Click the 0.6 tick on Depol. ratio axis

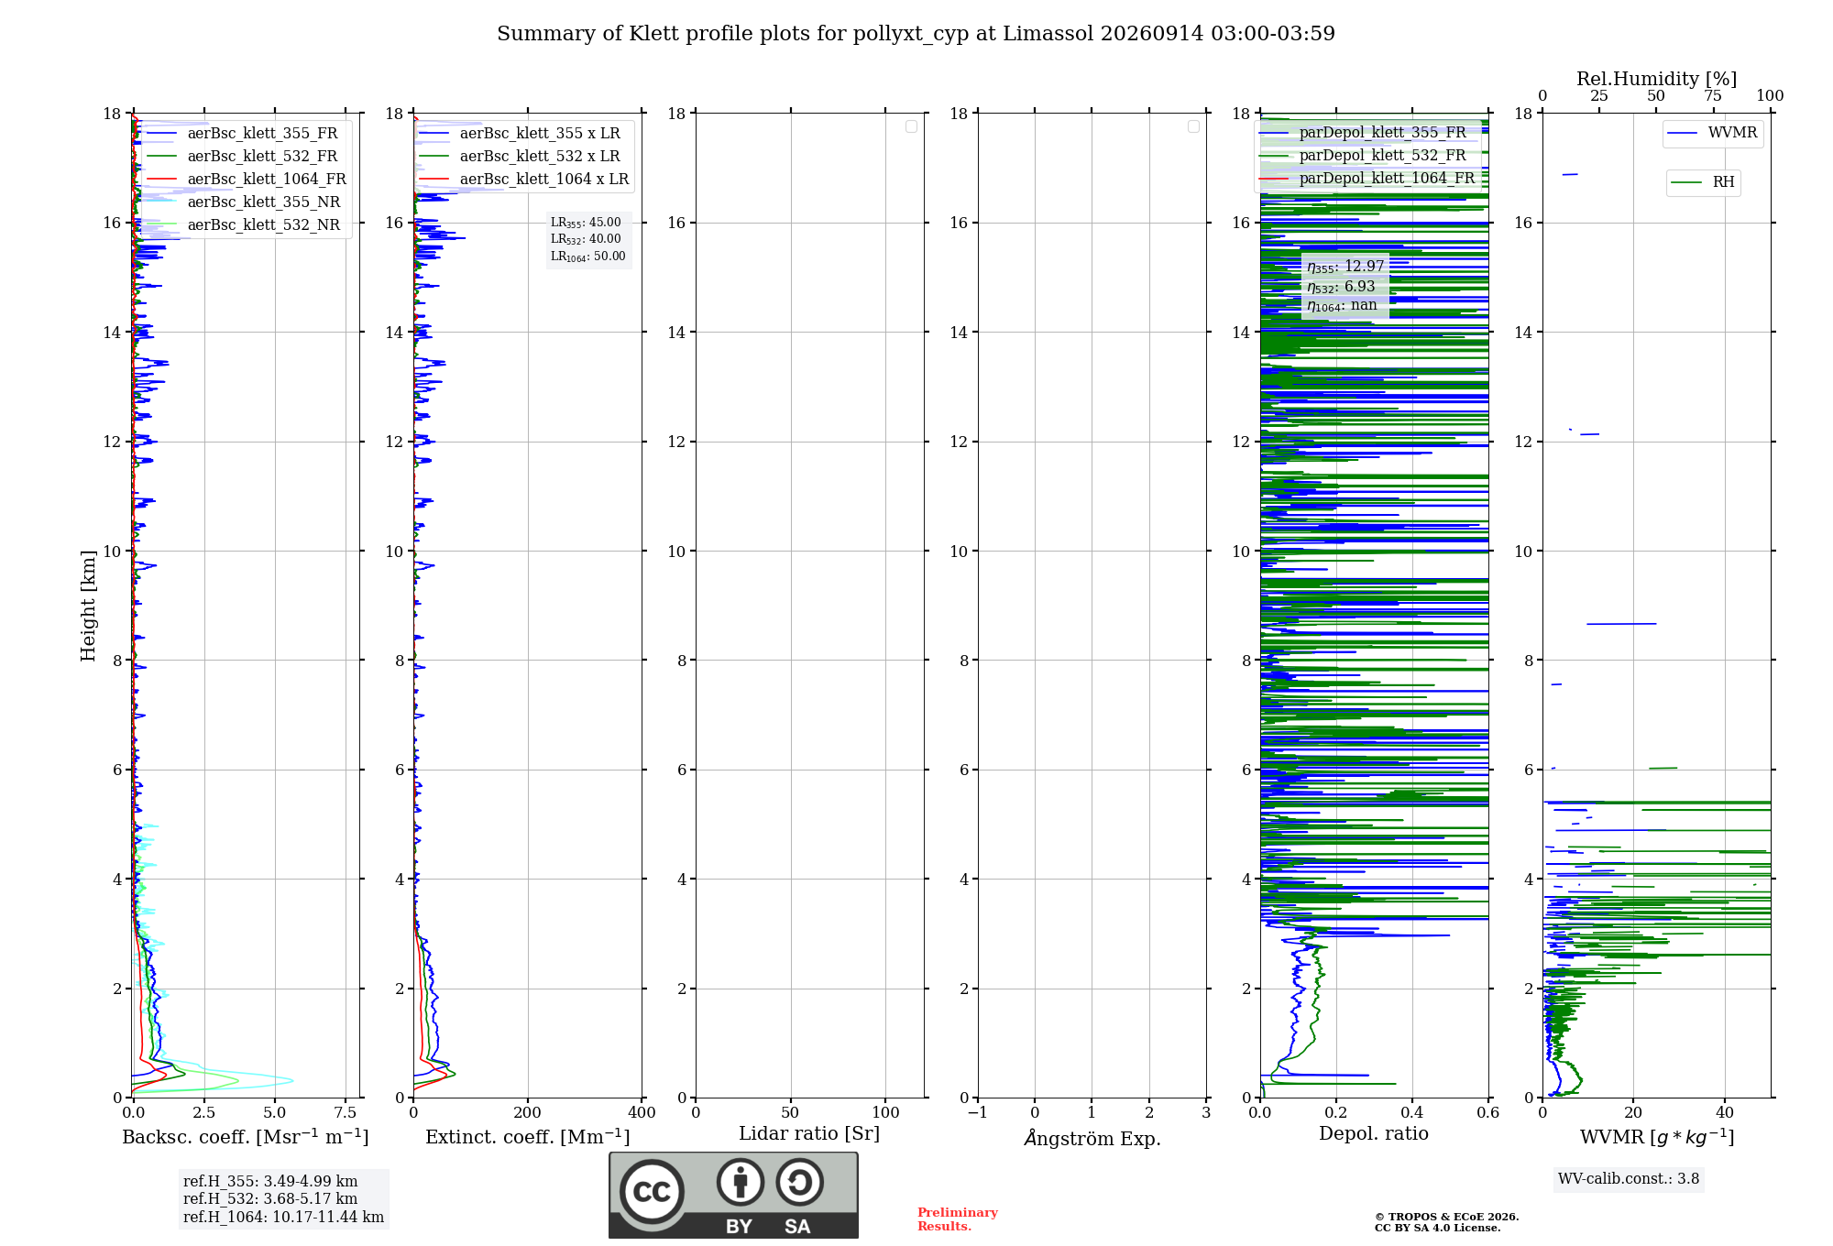1488,1112
